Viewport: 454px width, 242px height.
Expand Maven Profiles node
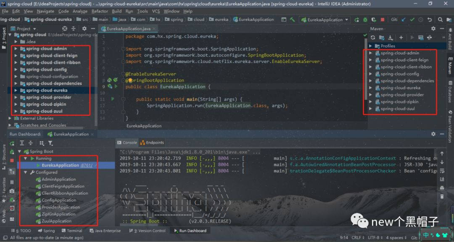pyautogui.click(x=370, y=46)
